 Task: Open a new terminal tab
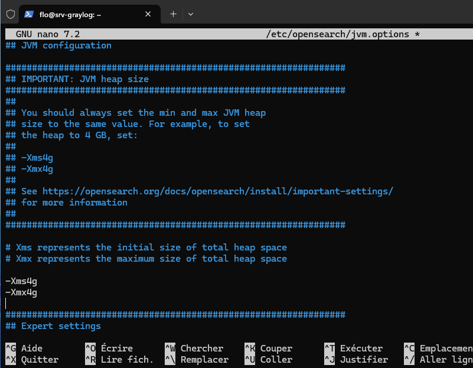(173, 14)
